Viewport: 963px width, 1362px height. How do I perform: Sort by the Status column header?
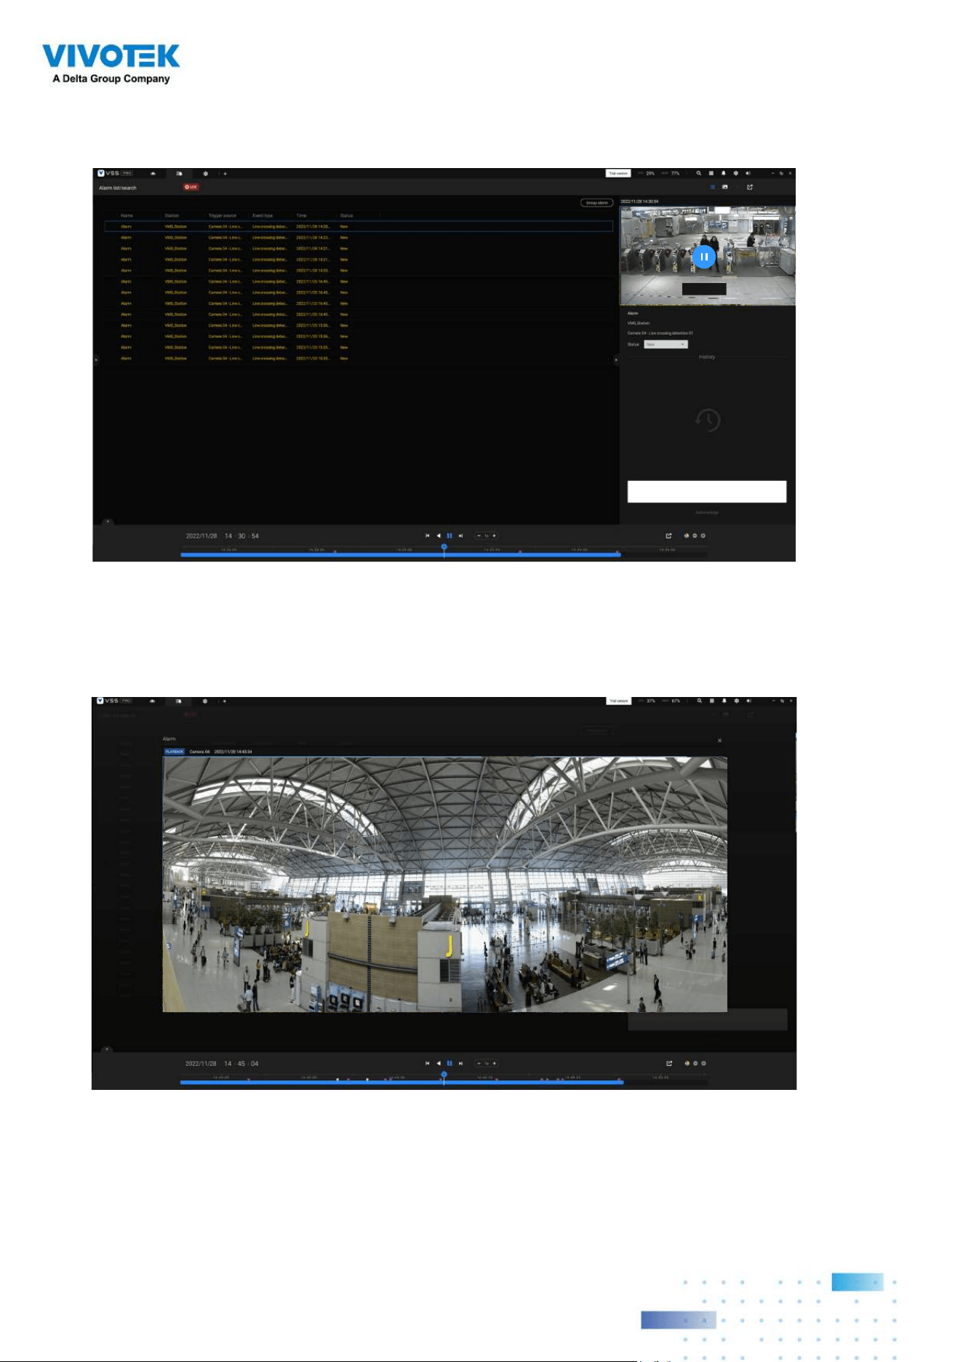(x=346, y=215)
